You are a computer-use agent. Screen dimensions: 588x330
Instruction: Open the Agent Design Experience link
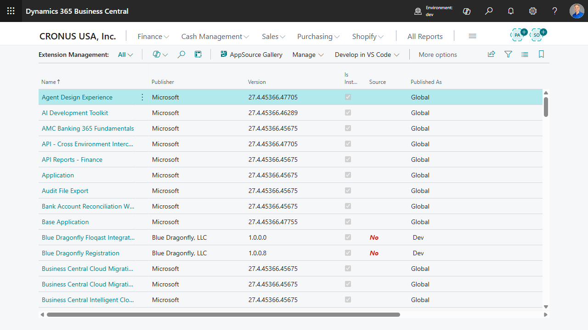pyautogui.click(x=77, y=97)
